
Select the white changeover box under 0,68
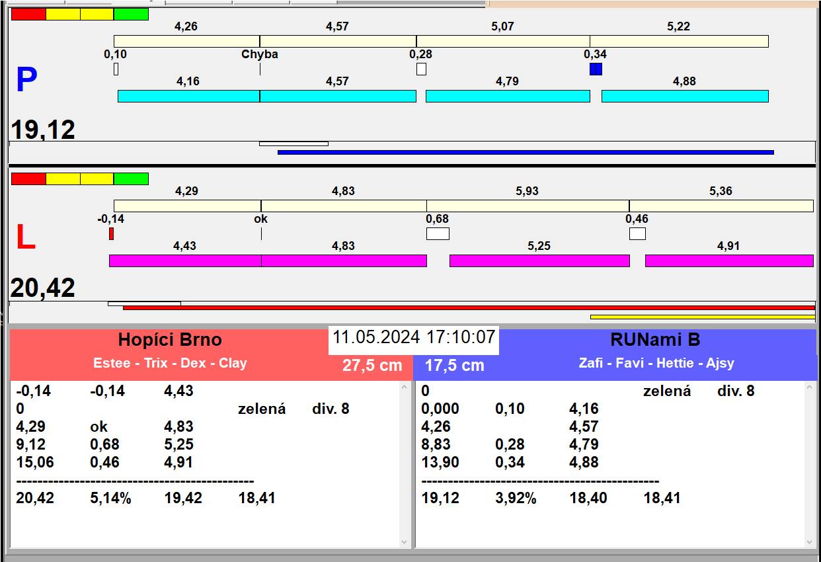coord(438,233)
